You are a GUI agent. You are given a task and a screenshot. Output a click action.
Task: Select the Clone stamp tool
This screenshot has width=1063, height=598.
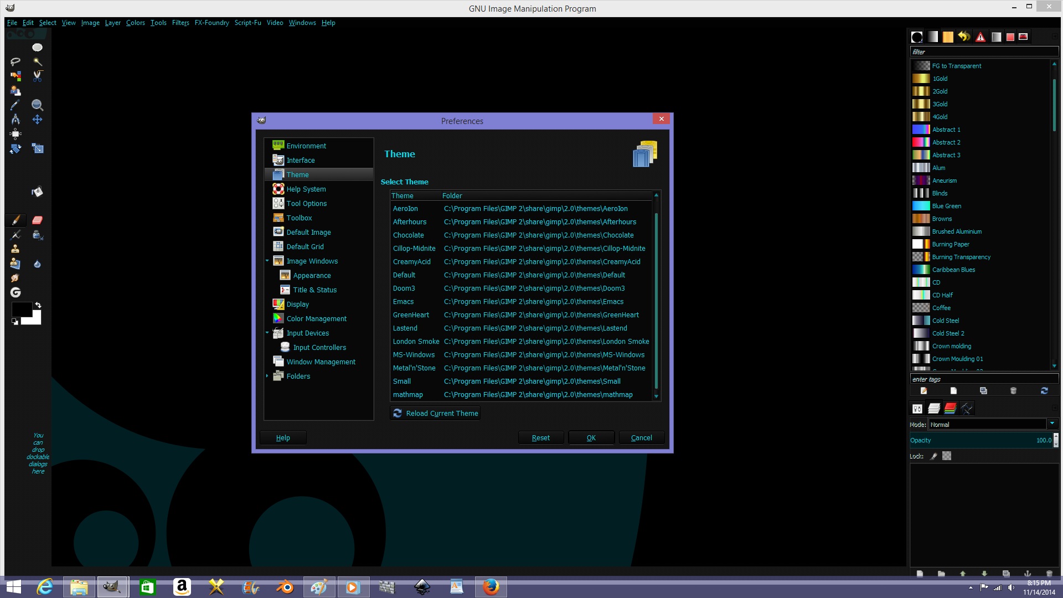[x=16, y=249]
